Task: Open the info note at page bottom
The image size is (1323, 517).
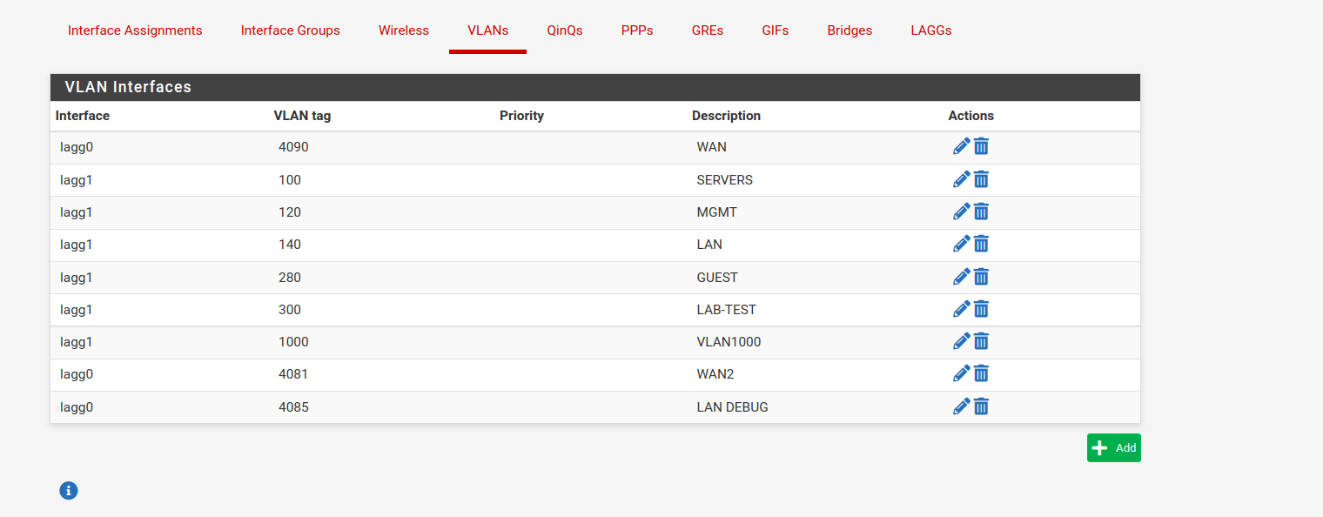Action: coord(68,490)
